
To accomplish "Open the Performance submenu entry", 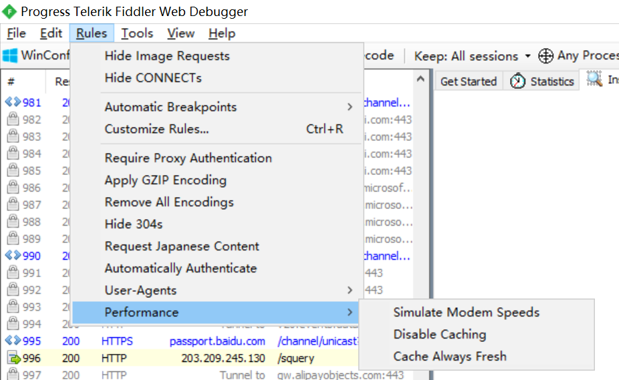I will point(217,313).
